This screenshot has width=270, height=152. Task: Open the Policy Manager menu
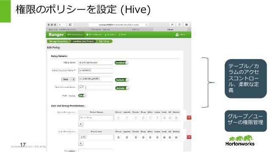[x=75, y=35]
